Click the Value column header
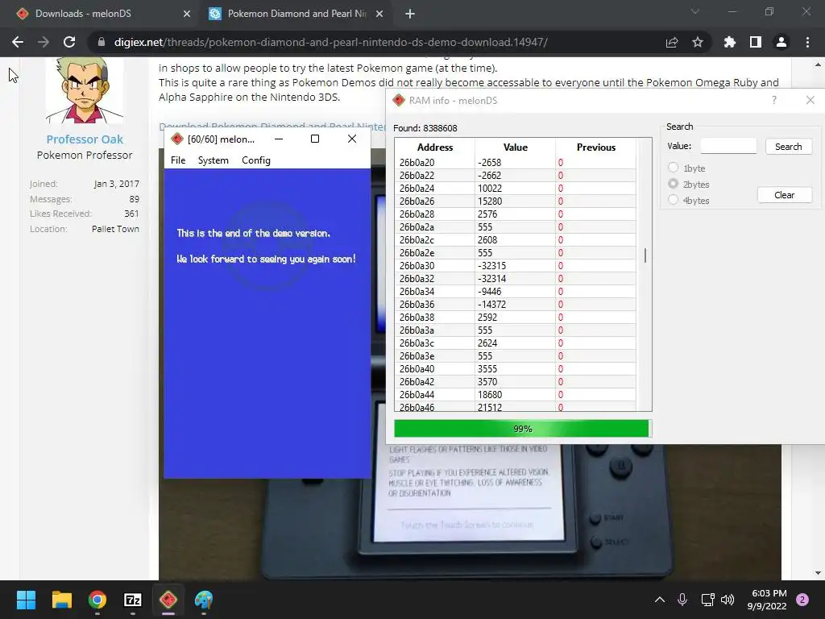This screenshot has height=619, width=825. 515,147
